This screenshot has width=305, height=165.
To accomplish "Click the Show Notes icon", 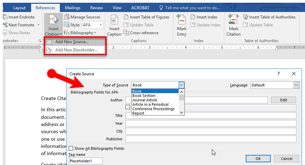I will click(5, 33).
